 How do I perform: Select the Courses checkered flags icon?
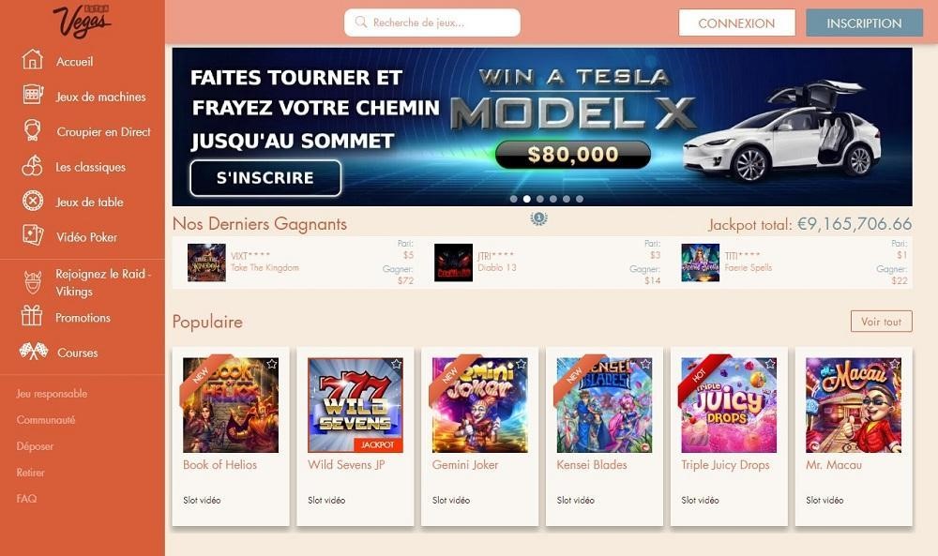coord(33,351)
